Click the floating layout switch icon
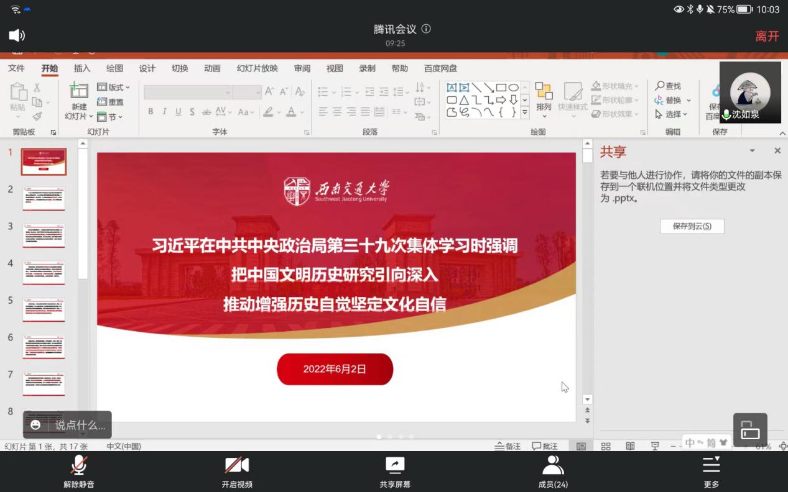 [x=750, y=430]
